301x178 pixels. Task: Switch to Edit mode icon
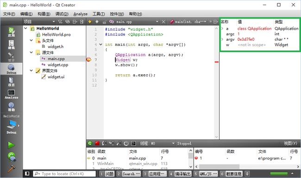pyautogui.click(x=11, y=44)
